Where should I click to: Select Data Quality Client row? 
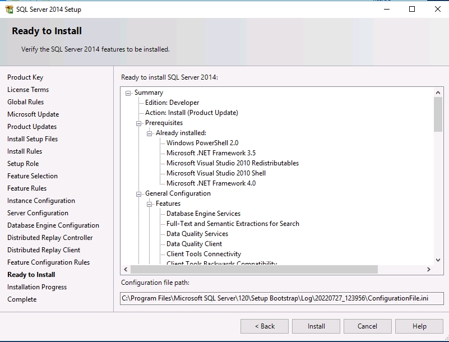[194, 244]
